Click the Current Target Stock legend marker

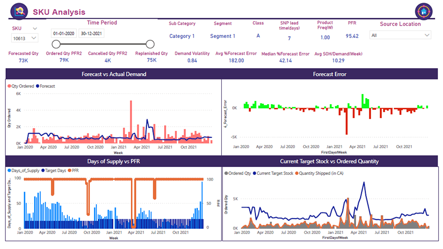[255, 173]
